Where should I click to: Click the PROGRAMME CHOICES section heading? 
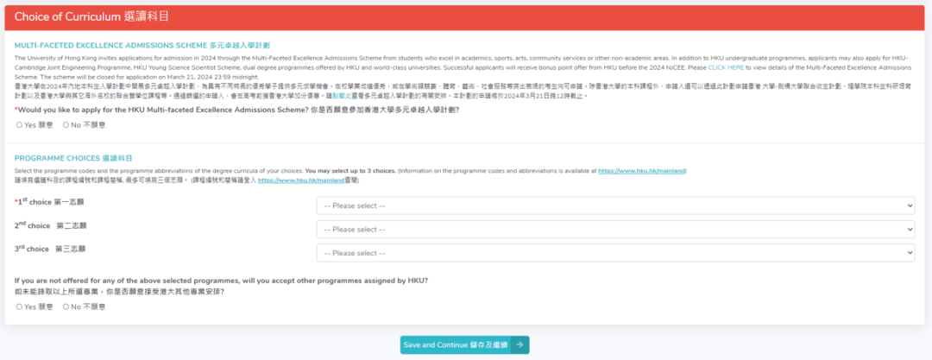73,158
